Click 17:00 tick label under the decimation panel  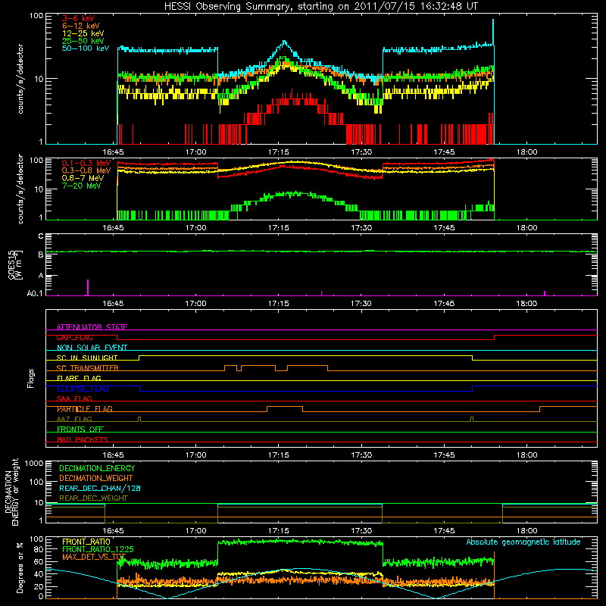[x=195, y=531]
